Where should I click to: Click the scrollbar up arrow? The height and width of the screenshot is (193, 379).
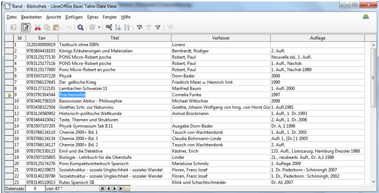[x=373, y=45]
